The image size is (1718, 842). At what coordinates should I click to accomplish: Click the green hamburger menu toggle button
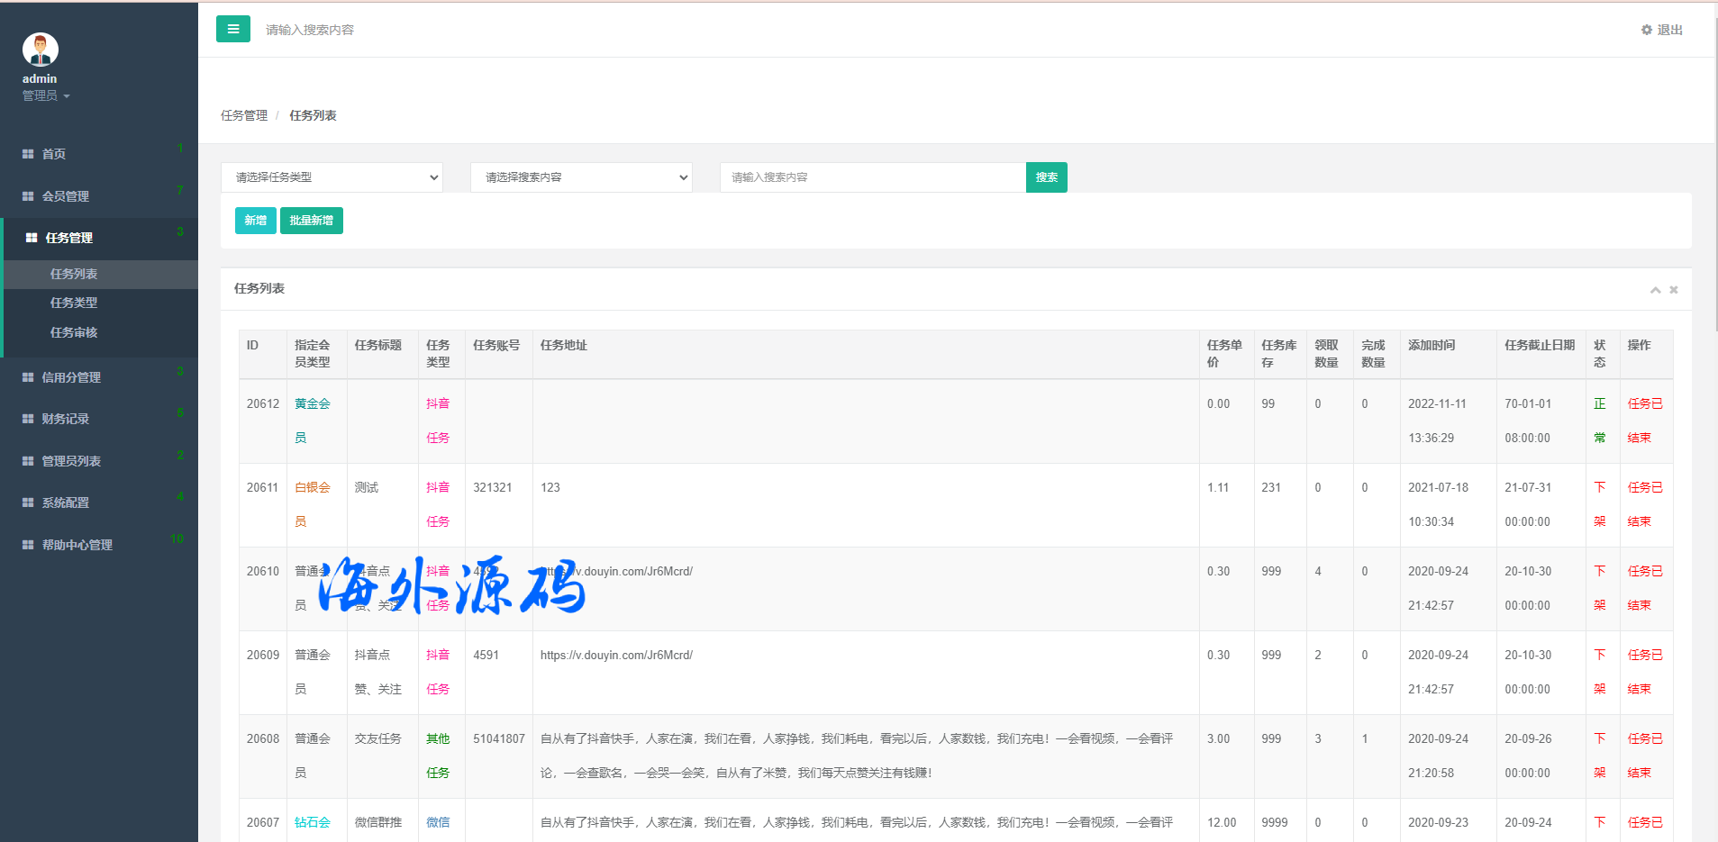click(232, 29)
